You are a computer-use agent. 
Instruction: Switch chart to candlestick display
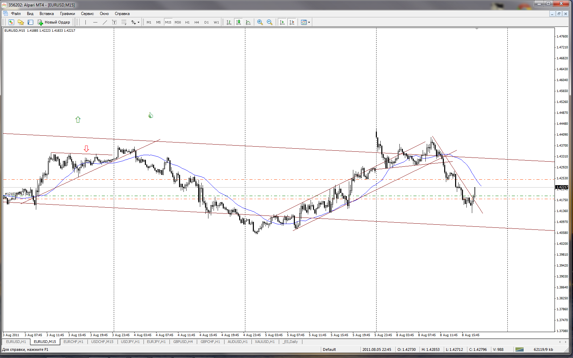tap(238, 22)
